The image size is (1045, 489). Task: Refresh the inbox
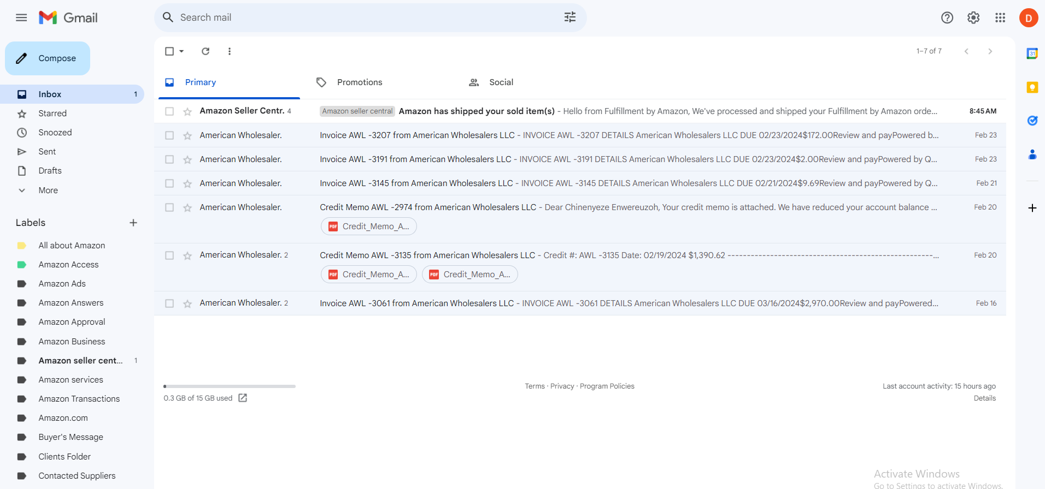click(206, 51)
